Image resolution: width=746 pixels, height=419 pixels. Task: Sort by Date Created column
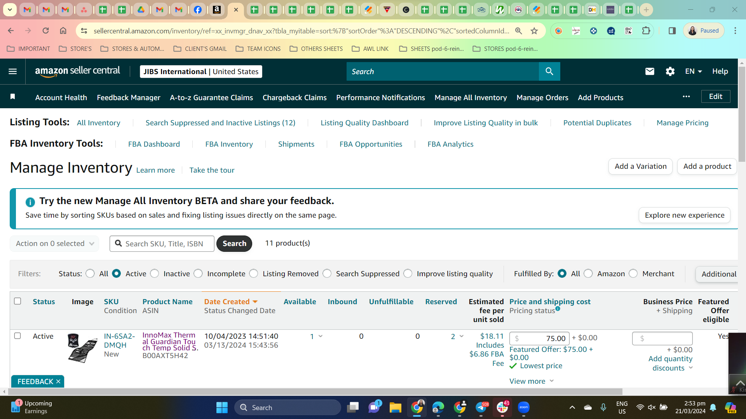pos(231,301)
